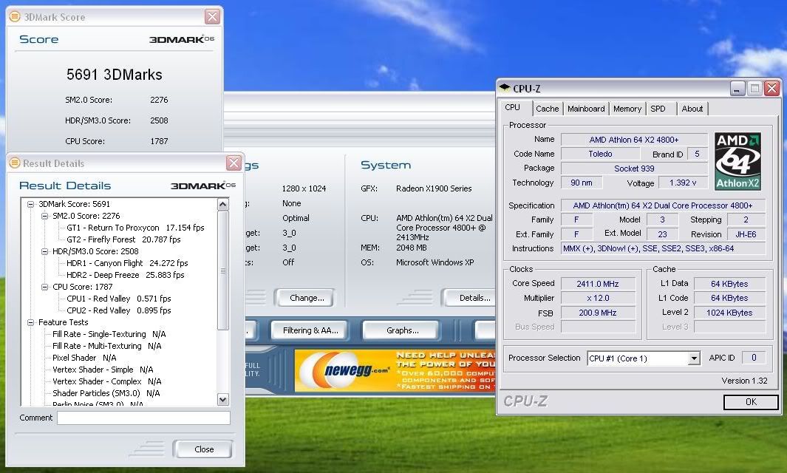Click the Voltage value 1.392 v
This screenshot has width=787, height=473.
click(683, 183)
